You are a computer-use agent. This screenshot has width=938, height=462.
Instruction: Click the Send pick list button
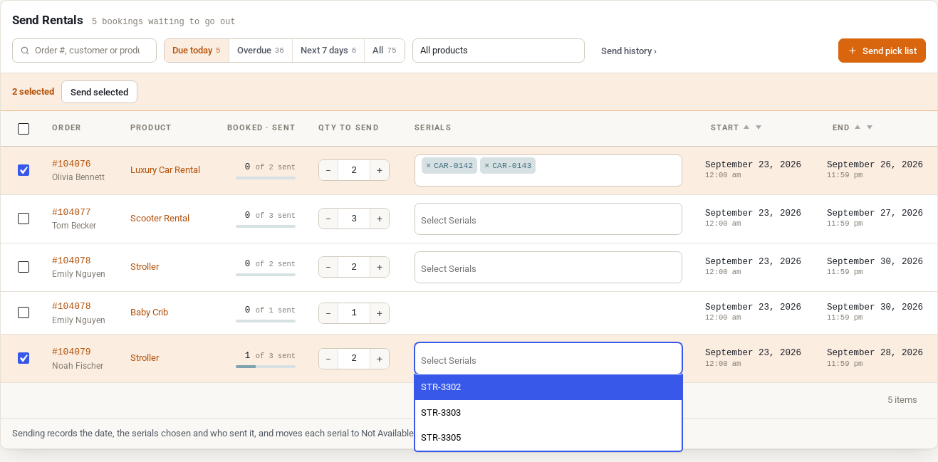(x=882, y=51)
